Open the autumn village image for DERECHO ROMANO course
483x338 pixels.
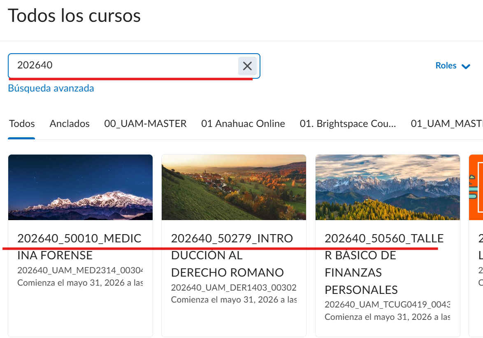234,188
